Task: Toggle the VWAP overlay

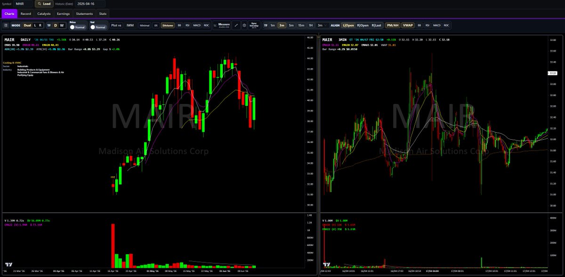Action: (x=408, y=25)
